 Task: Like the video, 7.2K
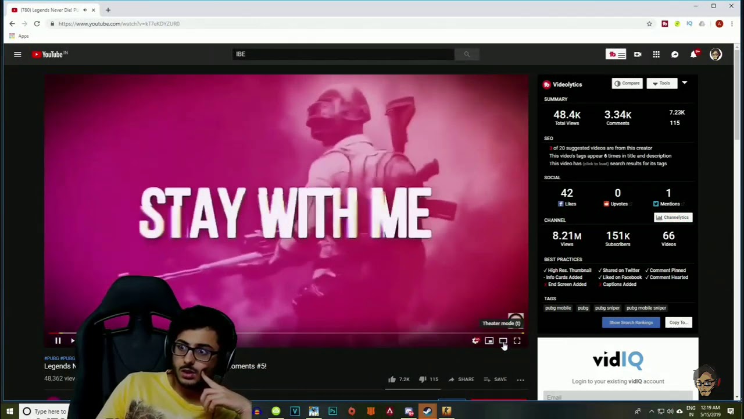tap(399, 379)
